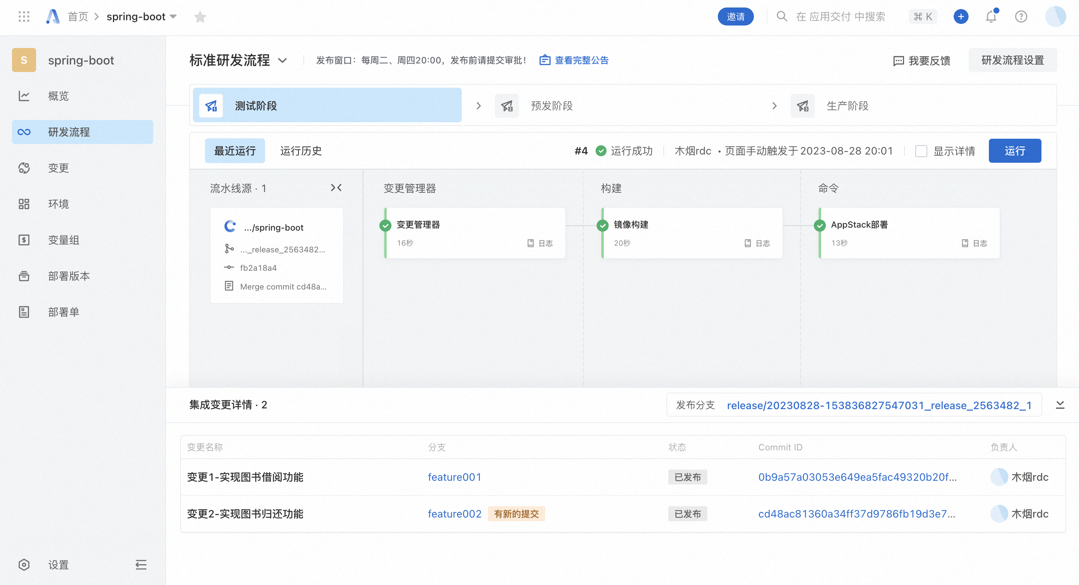Screen dimensions: 1079x585
Task: Click the blue plus create icon
Action: tap(961, 17)
